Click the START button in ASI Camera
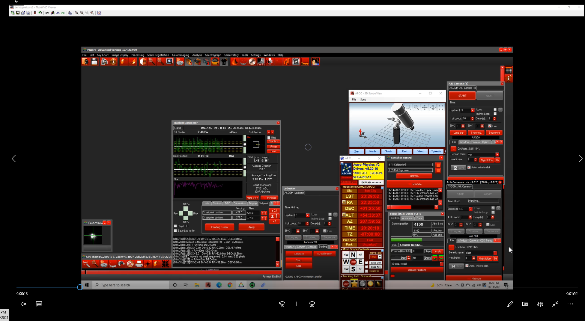585x321 pixels. point(462,96)
